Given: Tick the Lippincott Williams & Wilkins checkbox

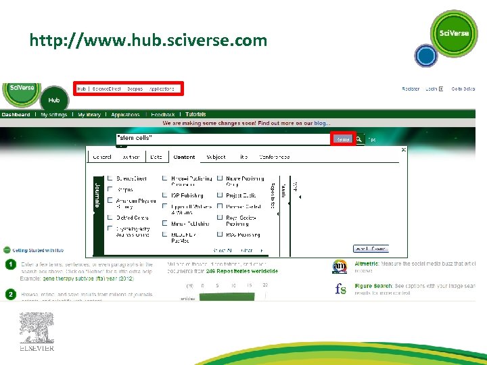Looking at the screenshot, I should point(164,206).
